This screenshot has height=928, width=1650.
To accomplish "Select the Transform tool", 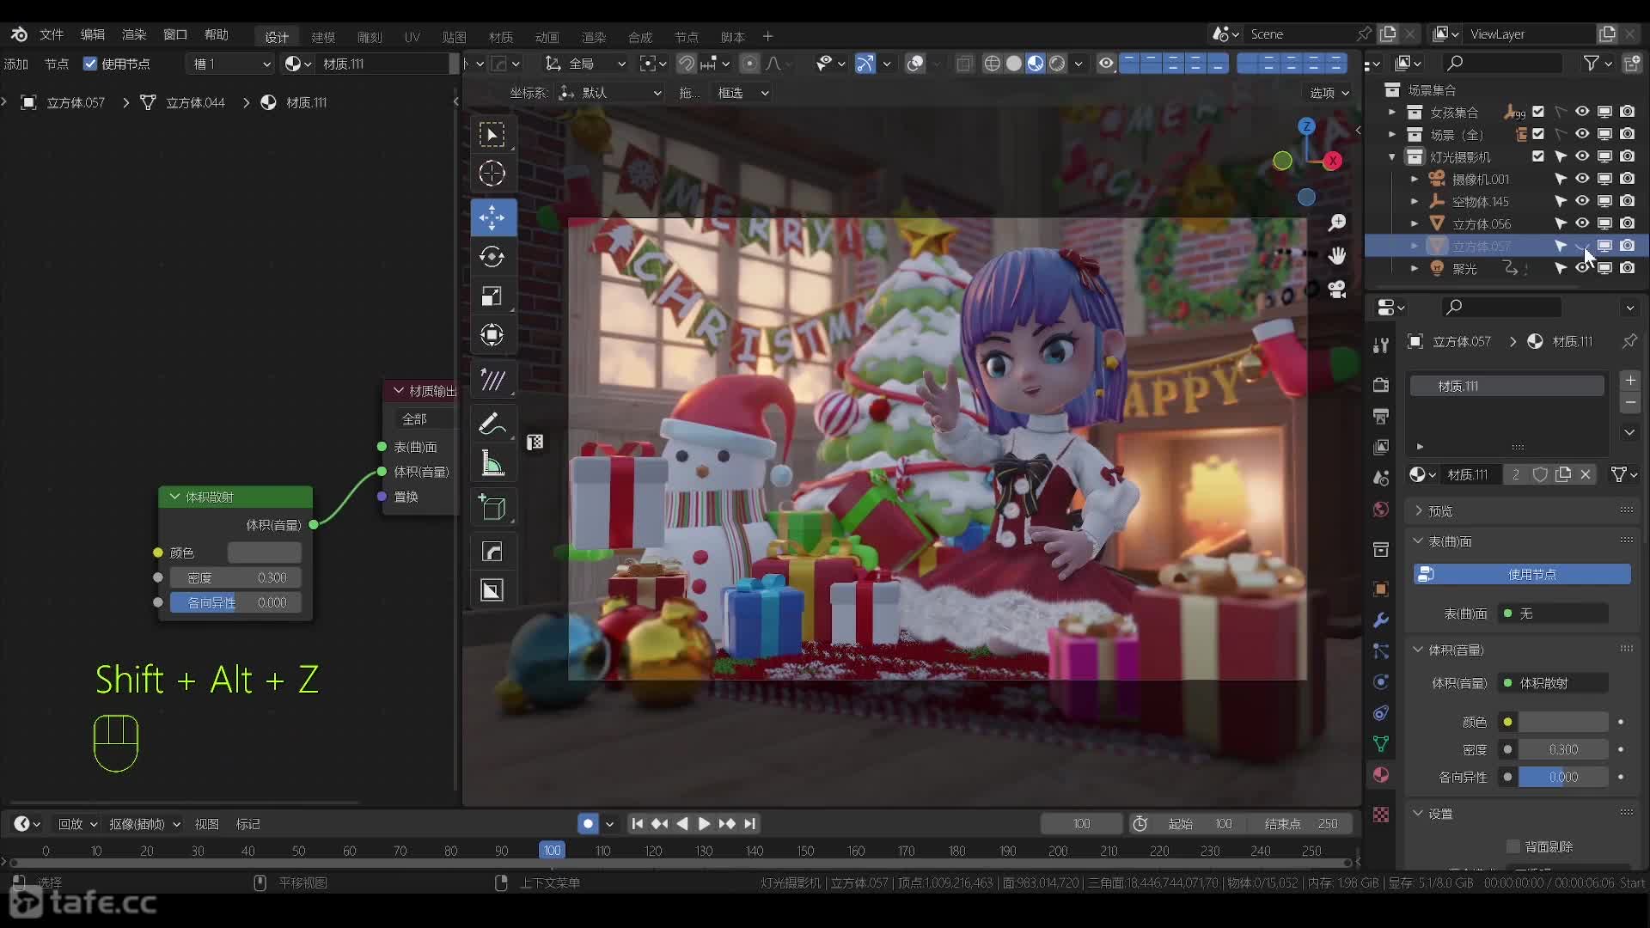I will click(492, 335).
